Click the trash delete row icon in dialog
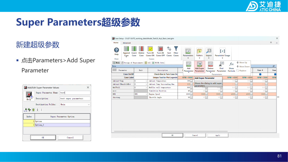The width and height of the screenshot is (288, 162). coord(33,110)
